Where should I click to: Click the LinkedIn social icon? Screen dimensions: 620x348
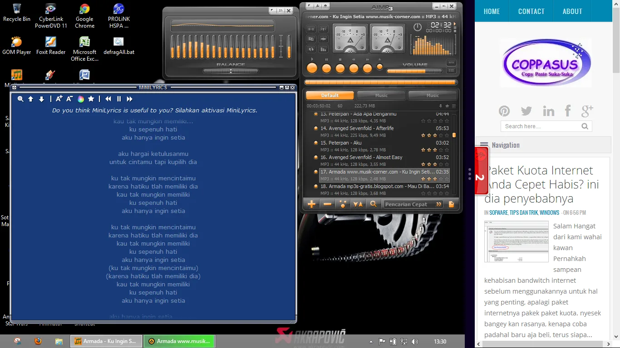pos(548,111)
